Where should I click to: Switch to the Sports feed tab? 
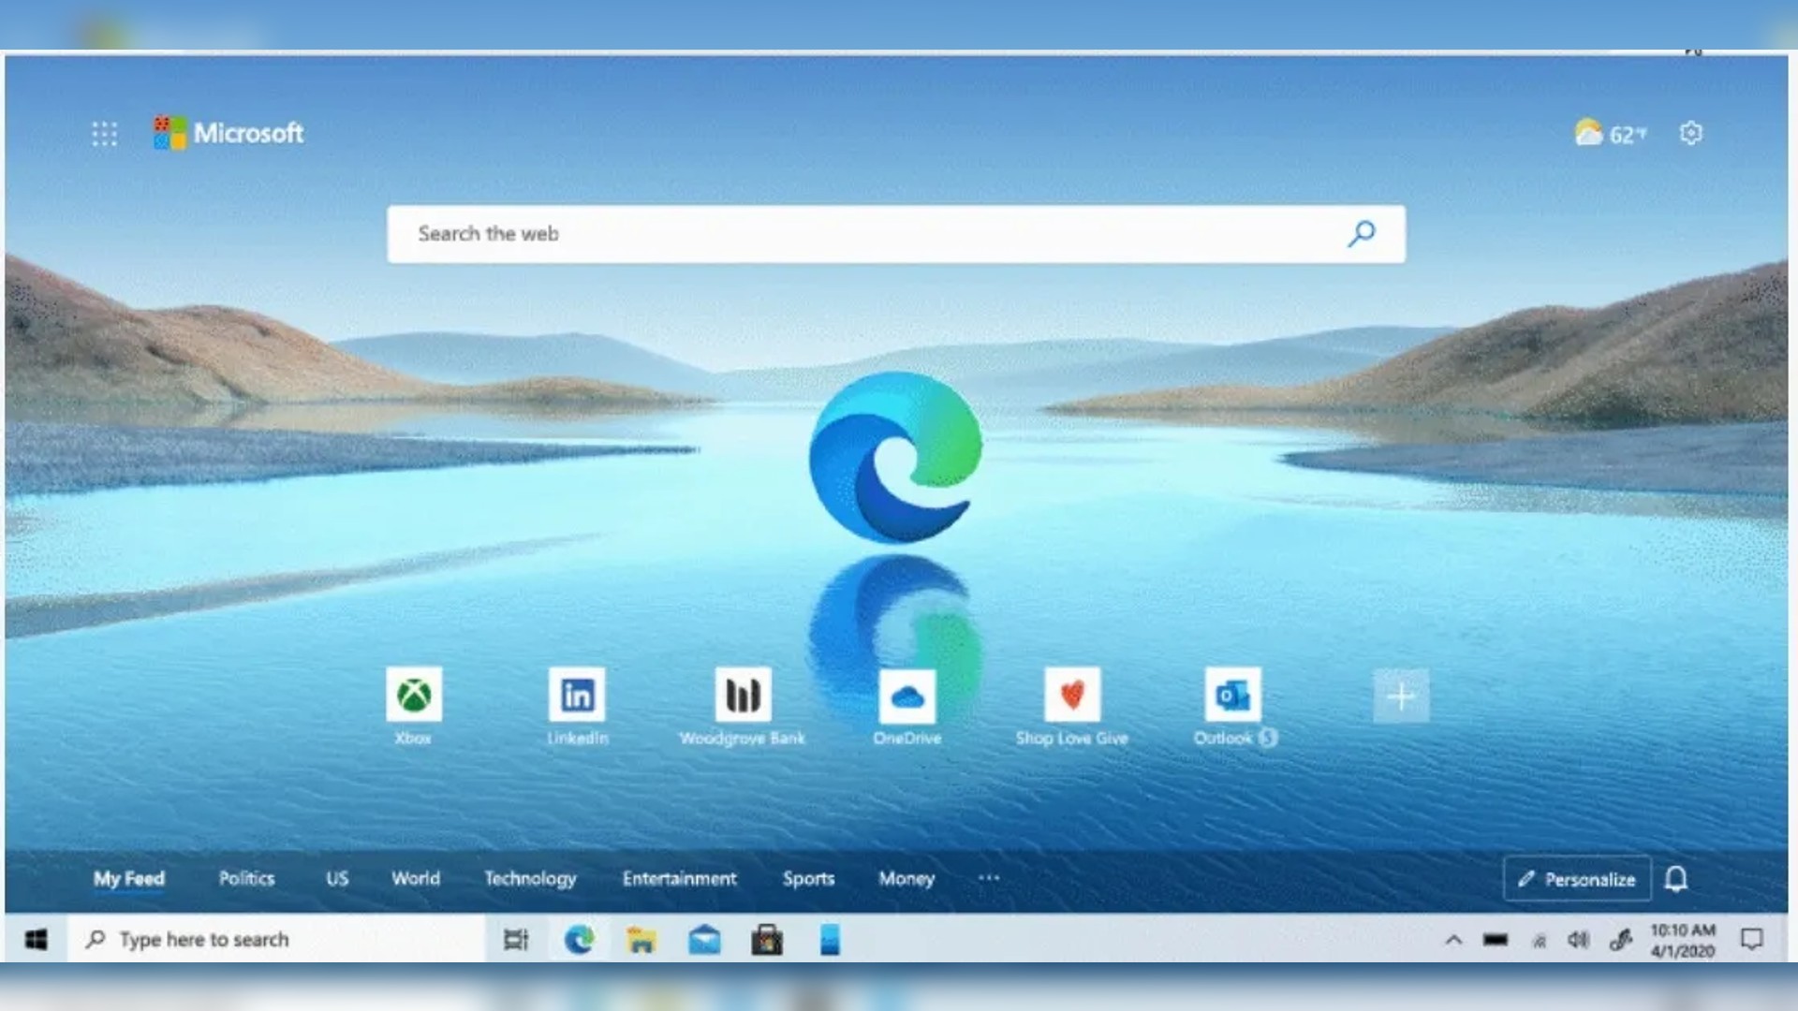(x=807, y=878)
